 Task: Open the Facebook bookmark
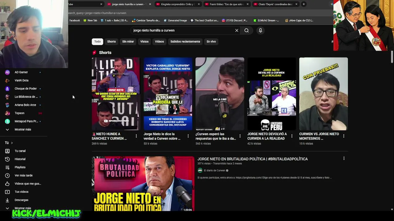[74, 21]
